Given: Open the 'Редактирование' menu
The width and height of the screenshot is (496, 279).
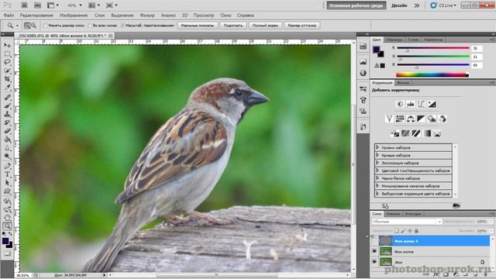Looking at the screenshot, I should (36, 15).
